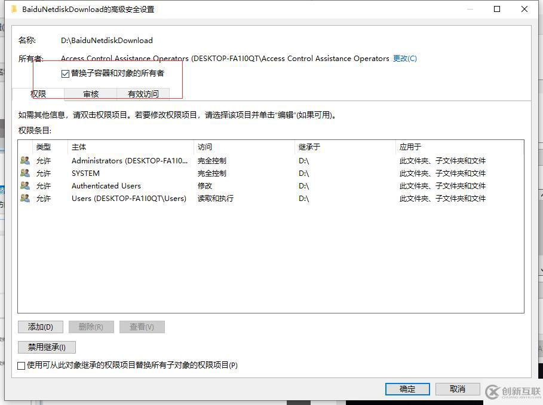This screenshot has height=405, width=543.
Task: Click 更改(C) to change the owner
Action: (x=404, y=58)
